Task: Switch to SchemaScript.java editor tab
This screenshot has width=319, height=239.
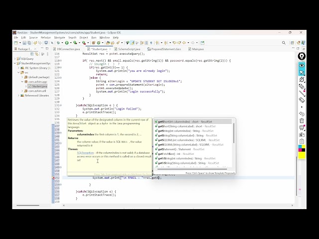Action: [x=128, y=49]
